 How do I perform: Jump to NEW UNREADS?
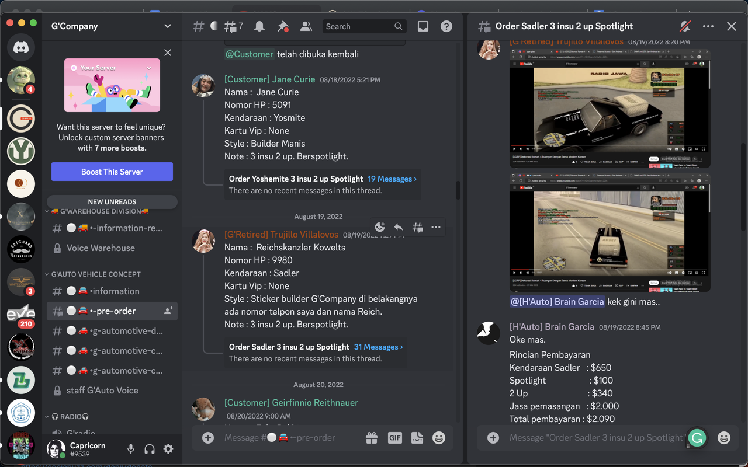(112, 202)
